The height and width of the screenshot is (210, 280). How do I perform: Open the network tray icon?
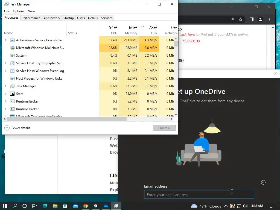tap(239, 206)
